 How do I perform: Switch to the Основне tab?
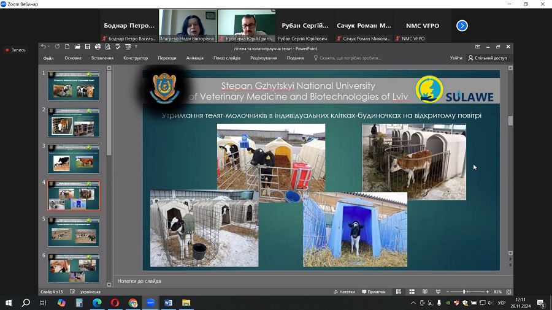73,58
